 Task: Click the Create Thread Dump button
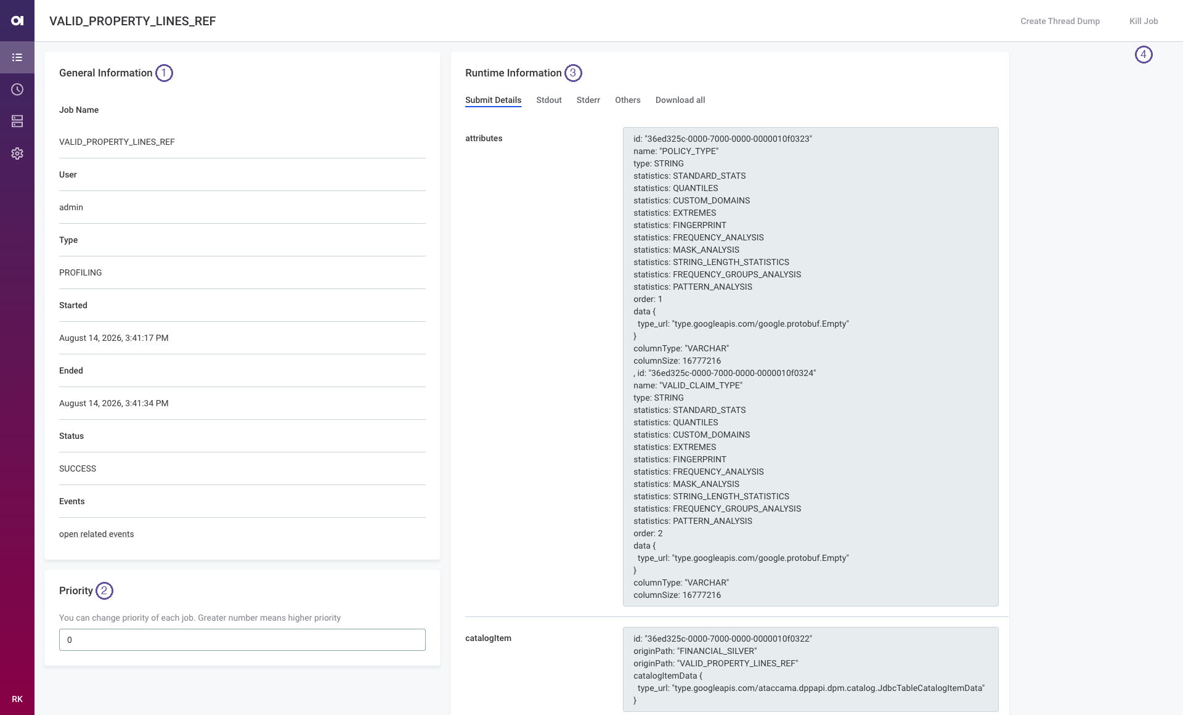tap(1060, 21)
